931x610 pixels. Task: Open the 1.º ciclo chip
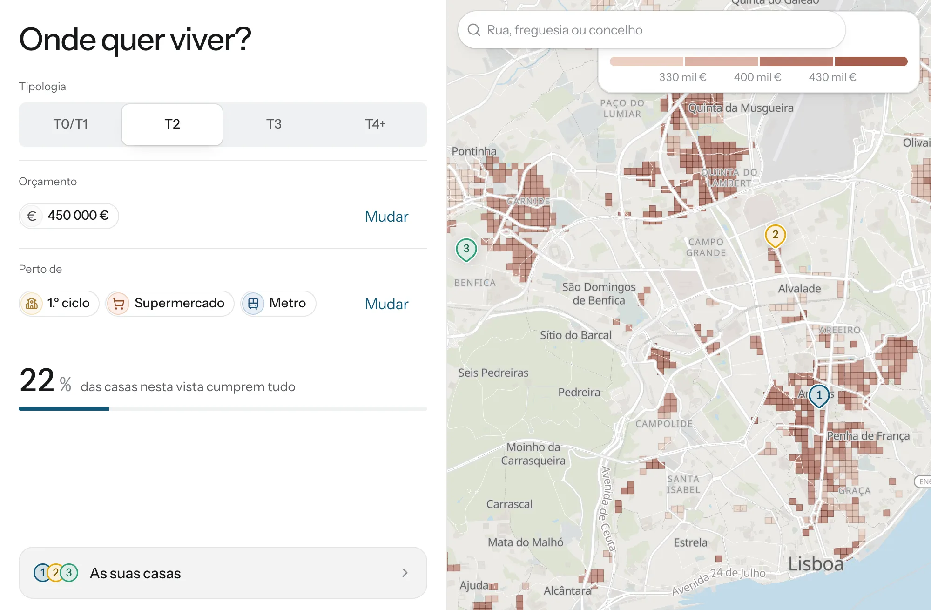click(59, 304)
